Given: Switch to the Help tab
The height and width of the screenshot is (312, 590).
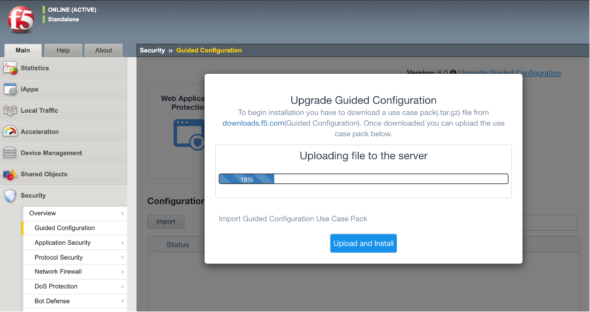Looking at the screenshot, I should [x=63, y=50].
